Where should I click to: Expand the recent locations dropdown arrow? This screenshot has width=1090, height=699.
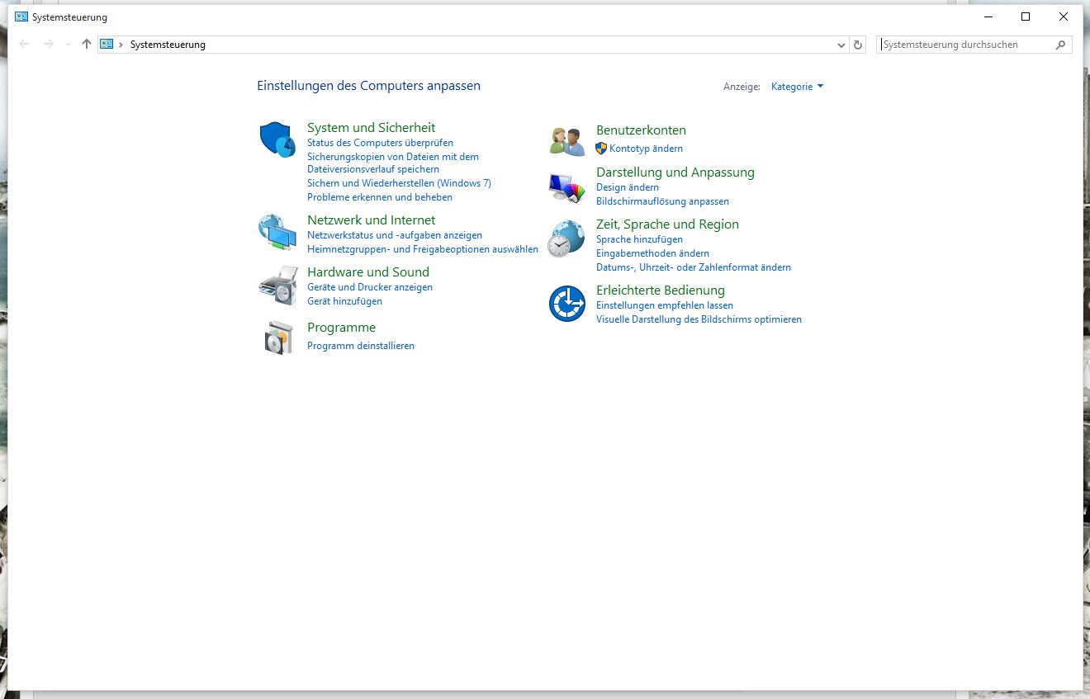point(68,45)
